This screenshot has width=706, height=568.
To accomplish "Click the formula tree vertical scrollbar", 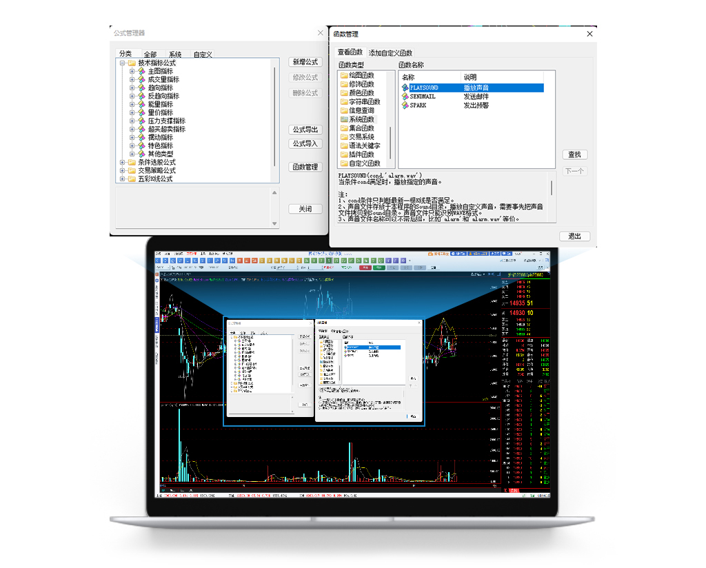I will click(x=274, y=117).
